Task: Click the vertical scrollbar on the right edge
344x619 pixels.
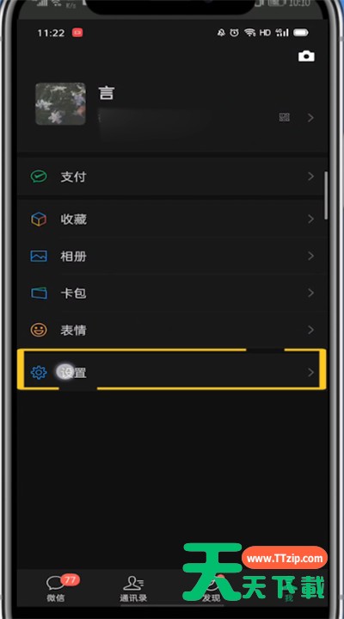Action: 326,195
